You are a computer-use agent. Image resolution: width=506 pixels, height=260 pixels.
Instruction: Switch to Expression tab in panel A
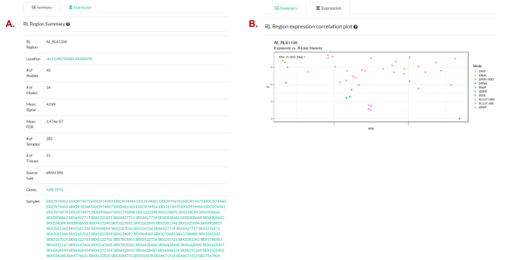pos(80,7)
